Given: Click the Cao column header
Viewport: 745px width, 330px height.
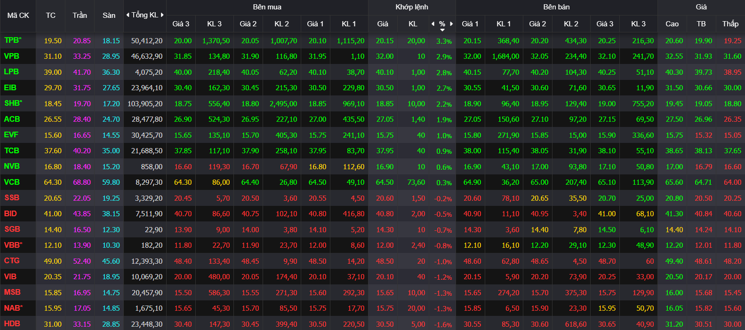Looking at the screenshot, I should [672, 24].
